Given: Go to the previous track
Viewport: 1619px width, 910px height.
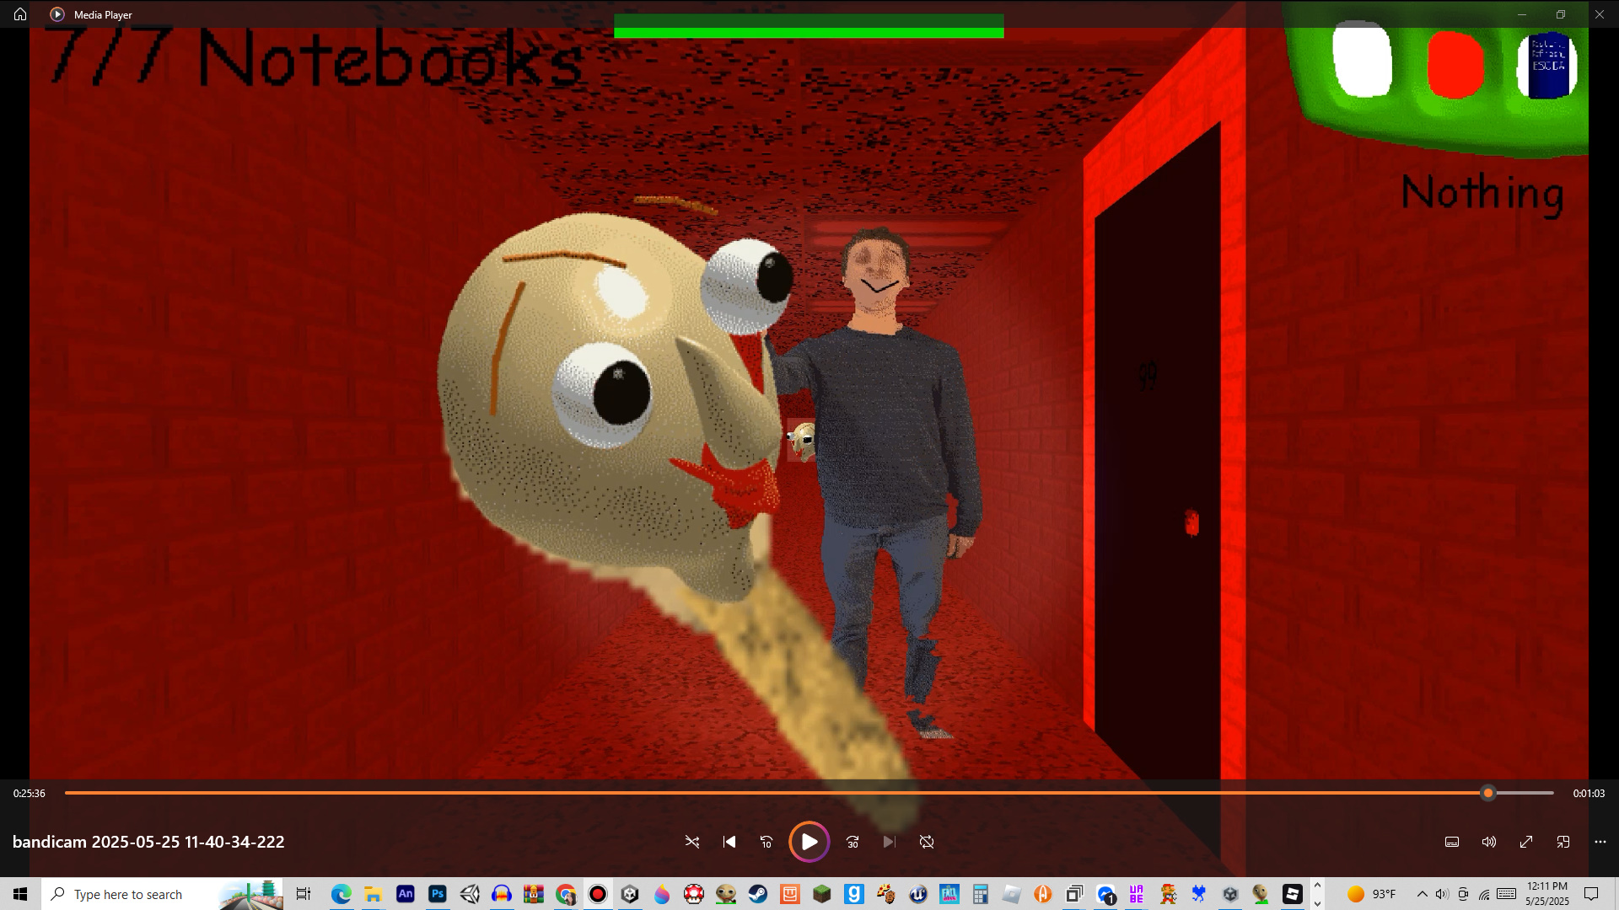Looking at the screenshot, I should pos(729,842).
